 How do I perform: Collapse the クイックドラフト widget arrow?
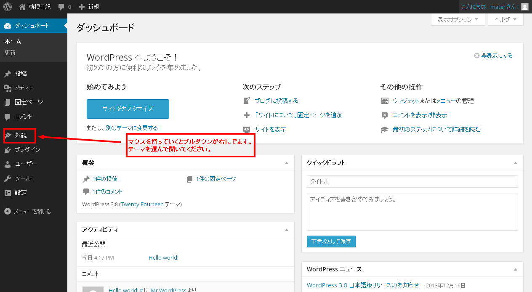[516, 163]
